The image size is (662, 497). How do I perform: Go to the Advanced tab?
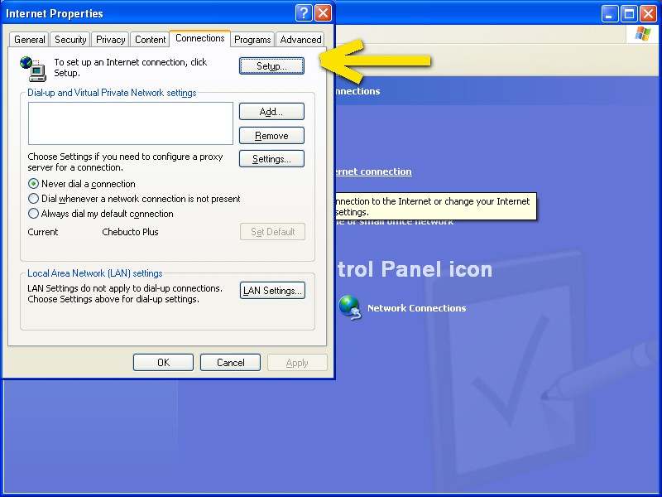click(x=300, y=39)
